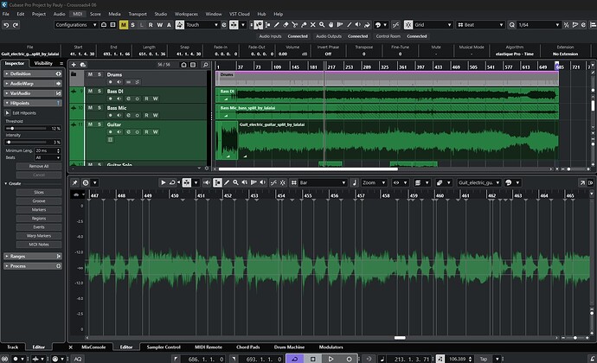Select the Range Selection tool
The width and height of the screenshot is (597, 363).
pos(267,25)
